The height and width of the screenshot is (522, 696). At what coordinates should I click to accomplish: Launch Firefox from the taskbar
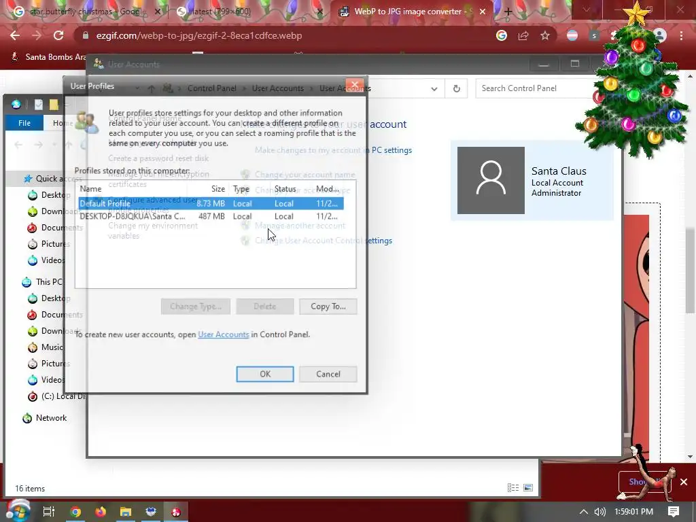tap(101, 512)
